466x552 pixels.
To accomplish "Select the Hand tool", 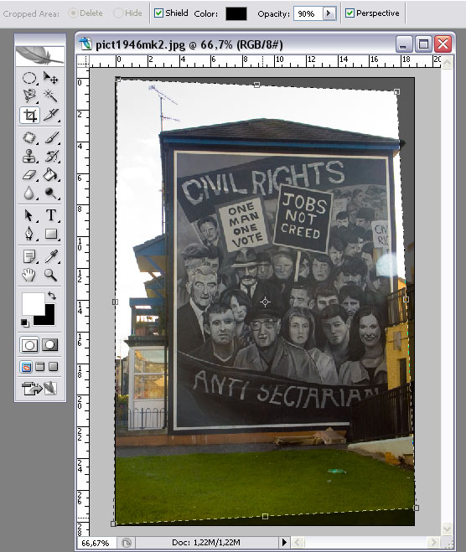I will click(x=29, y=275).
